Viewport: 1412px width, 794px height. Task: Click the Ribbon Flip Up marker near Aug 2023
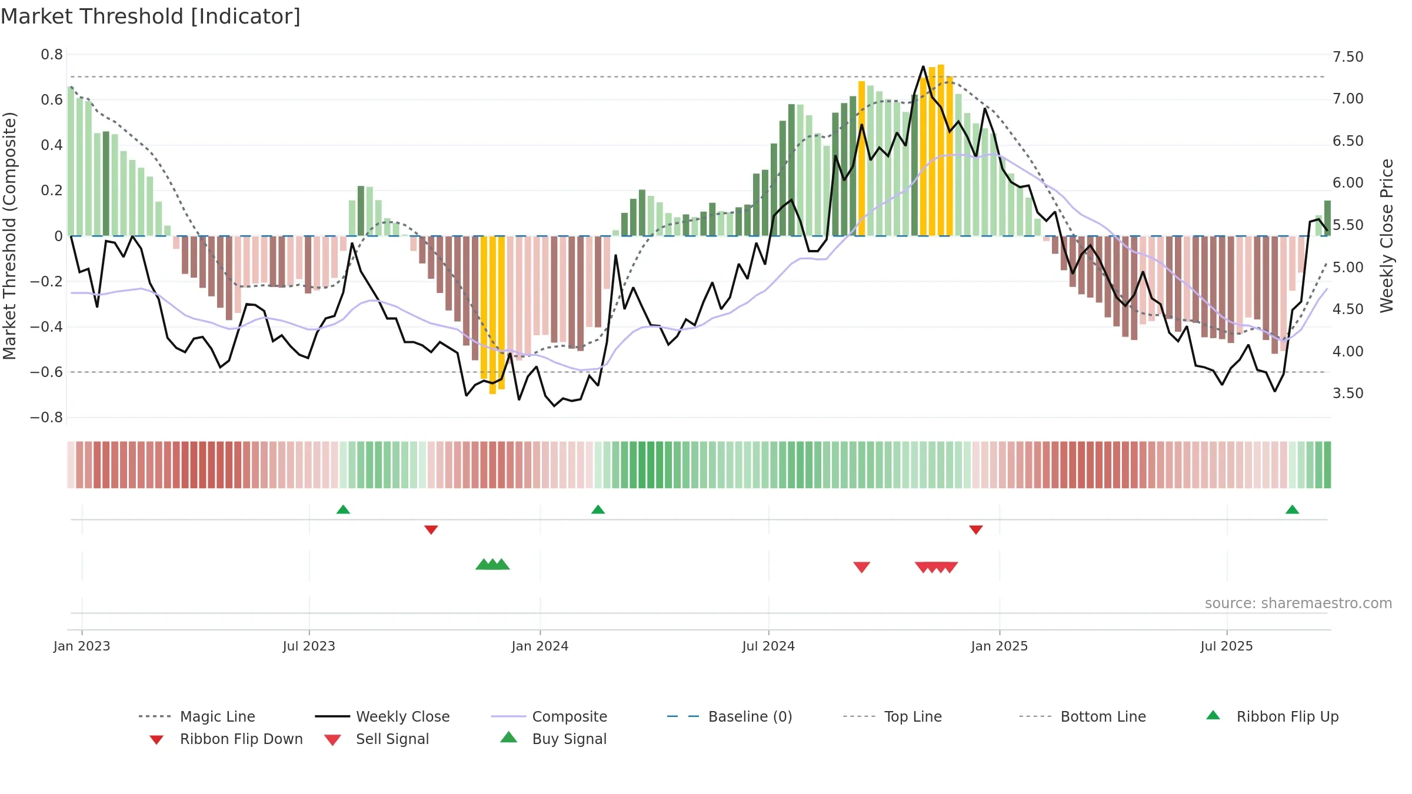(343, 509)
